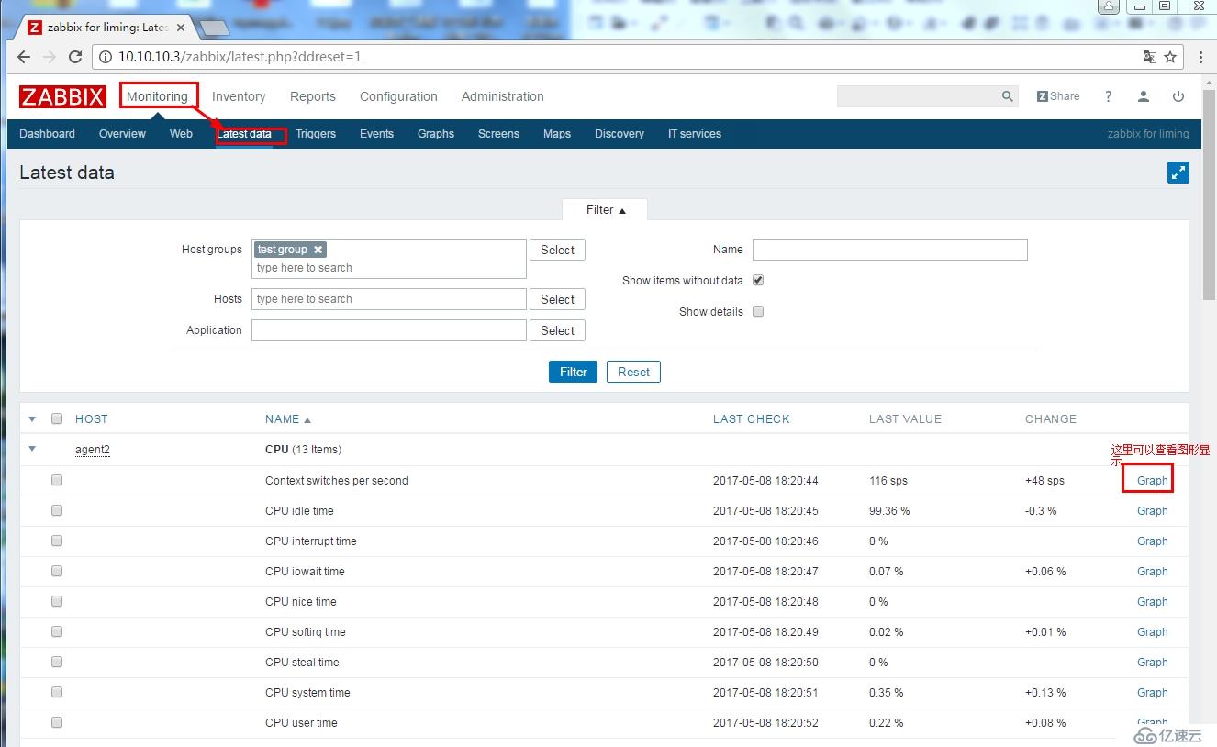Open the help question mark
The width and height of the screenshot is (1217, 747).
click(1109, 96)
